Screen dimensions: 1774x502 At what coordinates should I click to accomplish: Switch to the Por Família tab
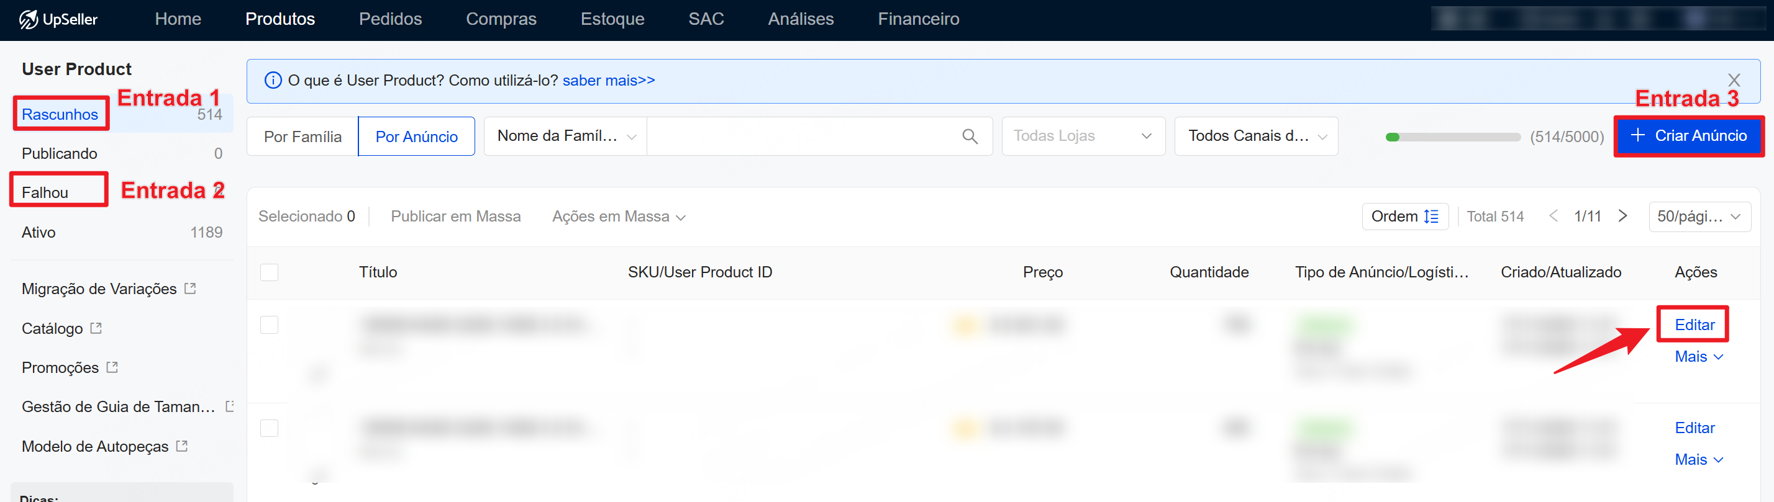(x=302, y=137)
